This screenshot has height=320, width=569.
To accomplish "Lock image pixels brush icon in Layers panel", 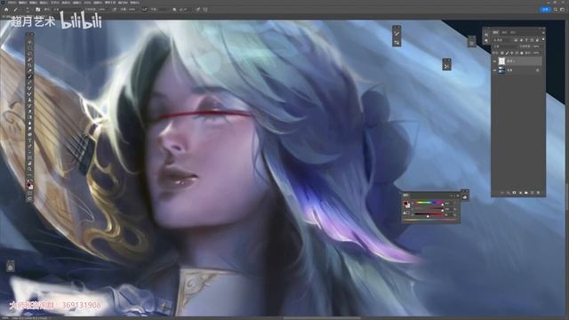I will tap(508, 53).
